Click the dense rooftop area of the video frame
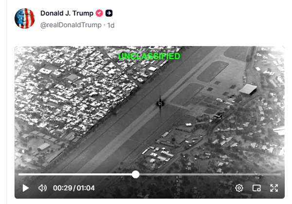The height and width of the screenshot is (204, 292). coord(74,90)
